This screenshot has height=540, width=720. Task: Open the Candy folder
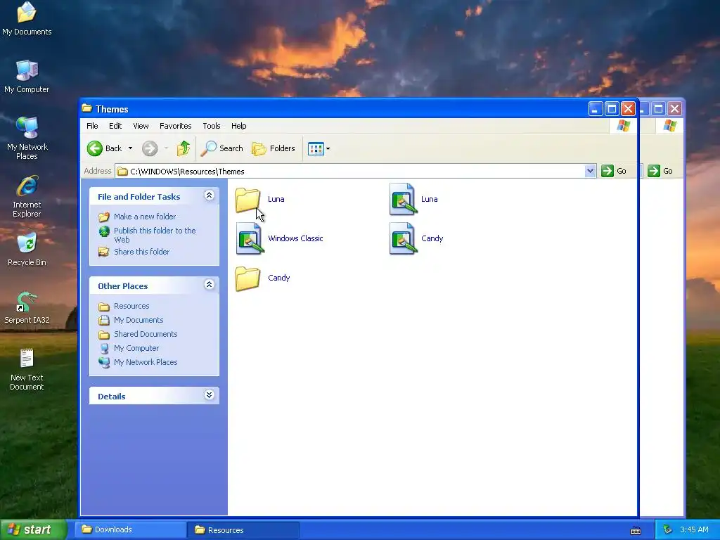click(x=262, y=278)
